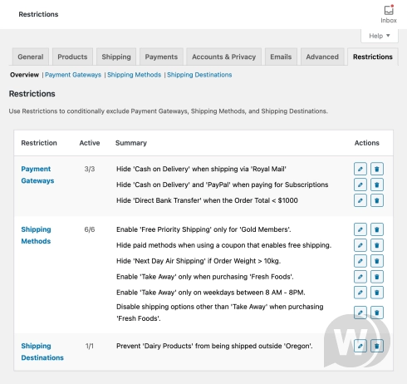Open Shipping Methods in the restrictions table

pos(36,235)
